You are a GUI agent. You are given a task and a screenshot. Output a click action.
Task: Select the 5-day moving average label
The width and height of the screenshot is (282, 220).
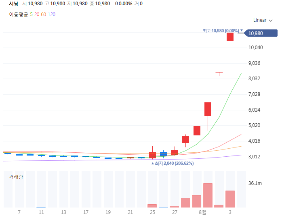coord(31,15)
